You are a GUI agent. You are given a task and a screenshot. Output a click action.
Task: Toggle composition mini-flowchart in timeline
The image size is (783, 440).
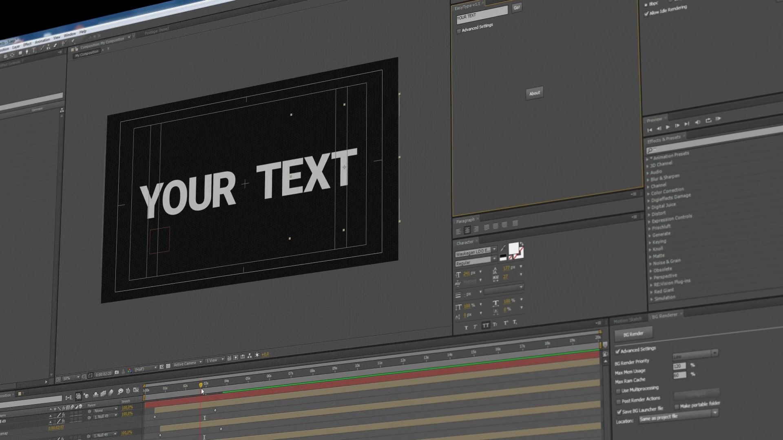click(69, 397)
